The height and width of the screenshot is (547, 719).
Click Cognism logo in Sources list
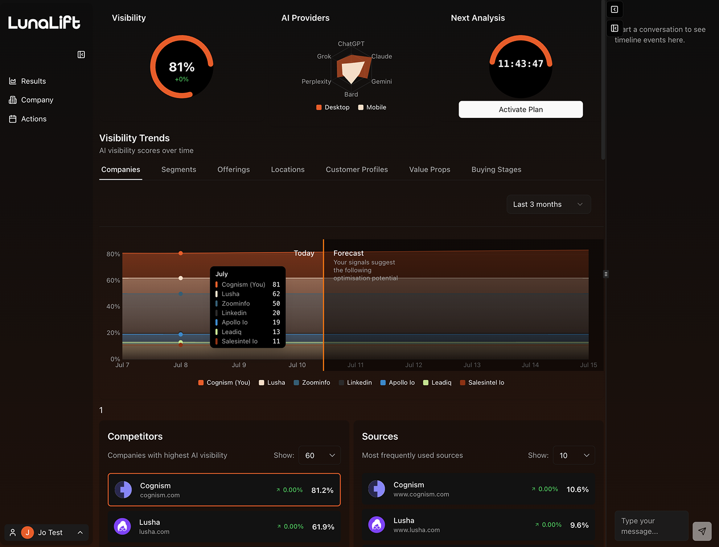point(377,489)
